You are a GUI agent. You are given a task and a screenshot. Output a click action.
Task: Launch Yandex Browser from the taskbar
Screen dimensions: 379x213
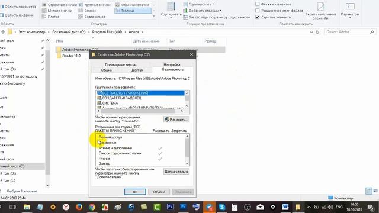tap(66, 207)
